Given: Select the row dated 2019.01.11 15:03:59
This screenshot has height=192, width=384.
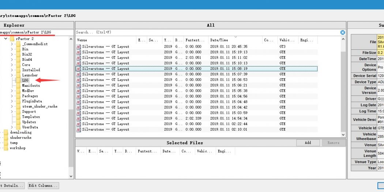Looking at the screenshot, I should pos(197,113).
